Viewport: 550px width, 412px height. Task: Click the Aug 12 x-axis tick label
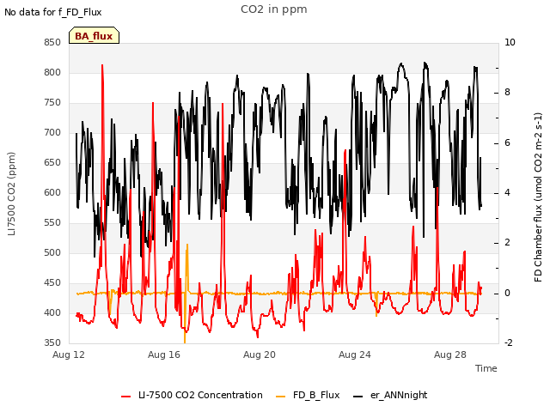[69, 354]
